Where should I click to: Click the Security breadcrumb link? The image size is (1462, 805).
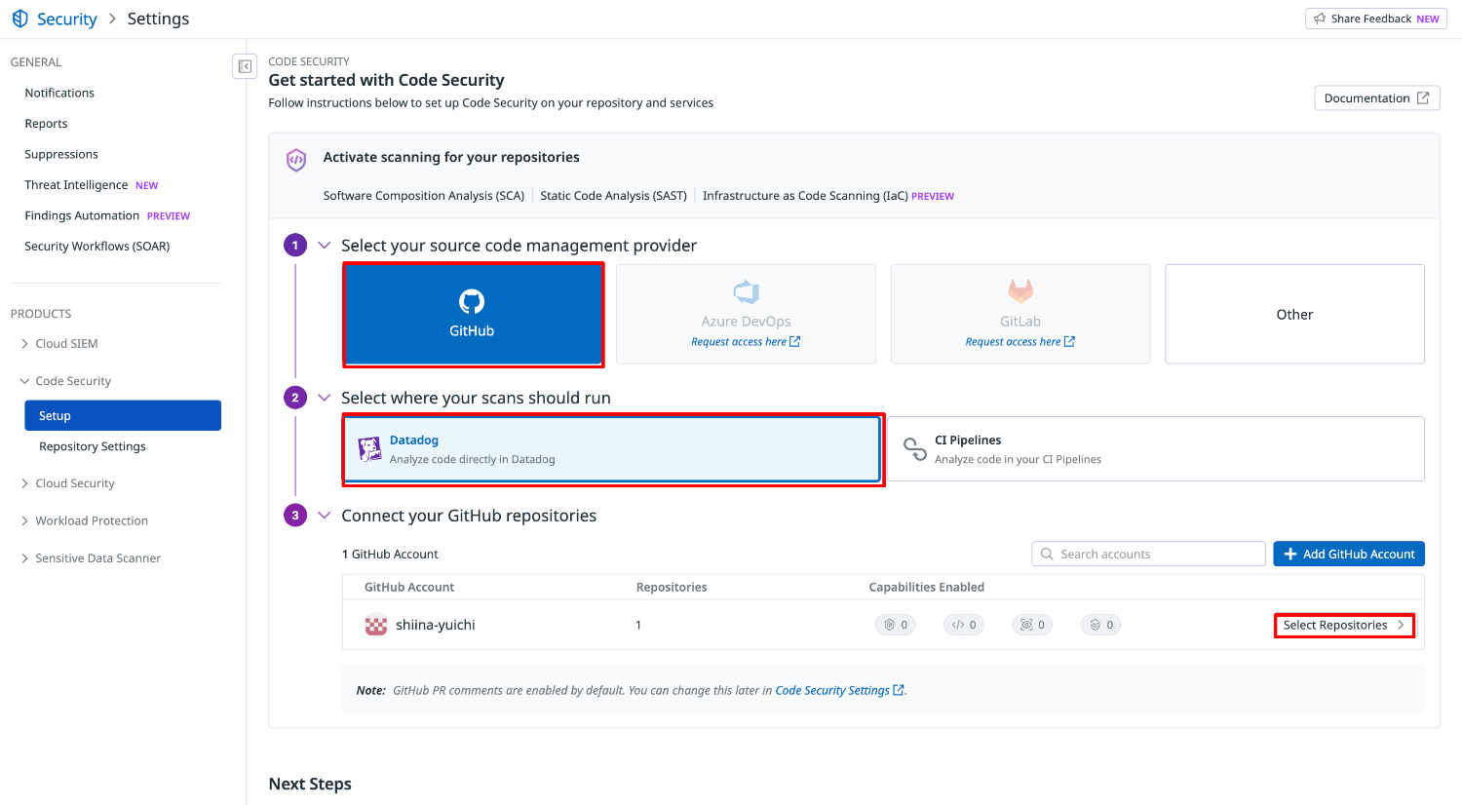[66, 19]
